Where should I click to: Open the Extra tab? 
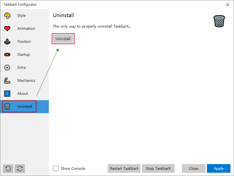tap(24, 67)
